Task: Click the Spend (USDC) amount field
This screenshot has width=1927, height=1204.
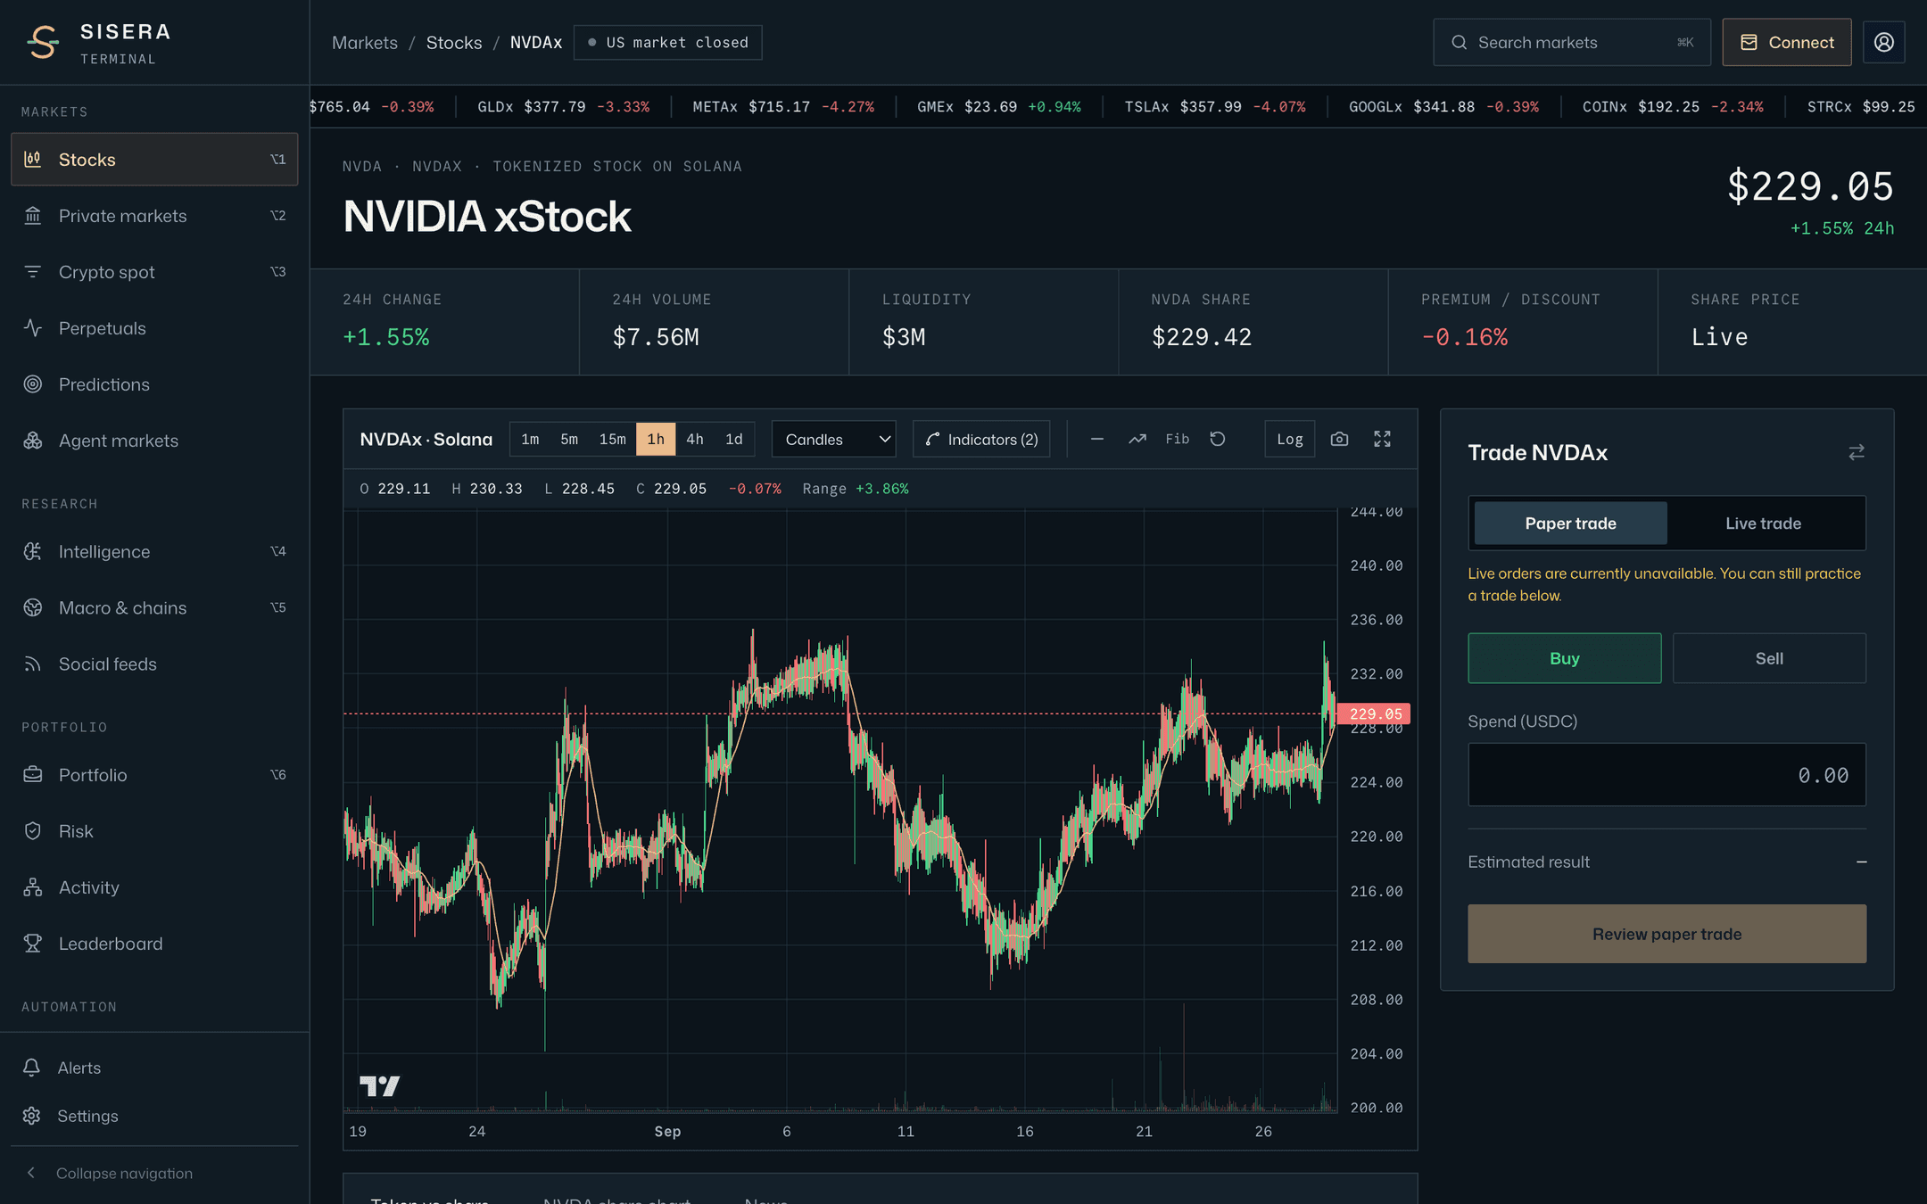Action: (1666, 775)
